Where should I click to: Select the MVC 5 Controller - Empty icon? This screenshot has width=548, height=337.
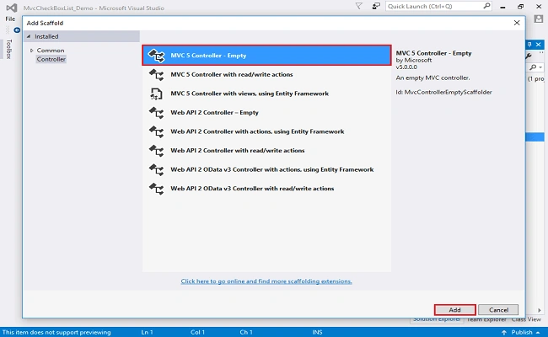click(156, 56)
